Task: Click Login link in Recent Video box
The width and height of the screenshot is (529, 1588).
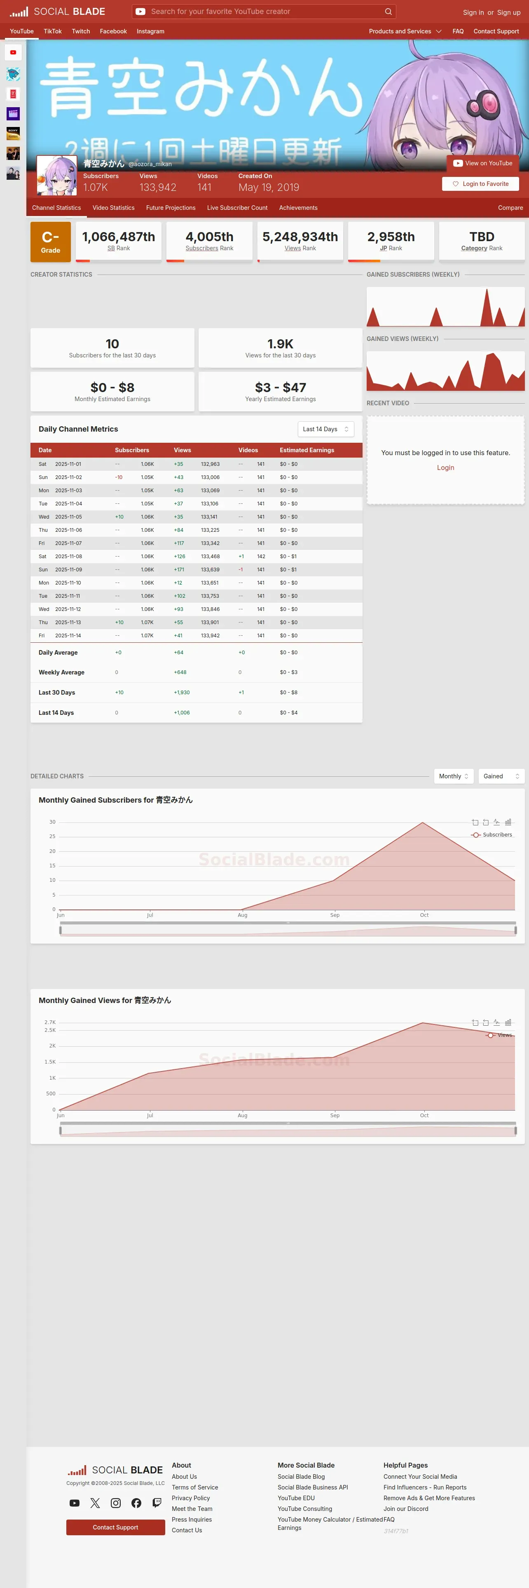Action: coord(445,468)
